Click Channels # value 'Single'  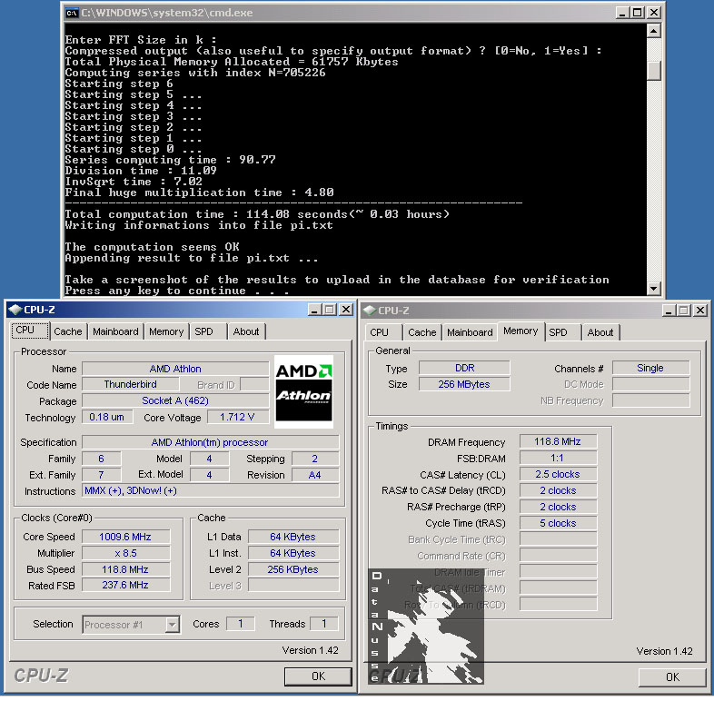point(650,368)
